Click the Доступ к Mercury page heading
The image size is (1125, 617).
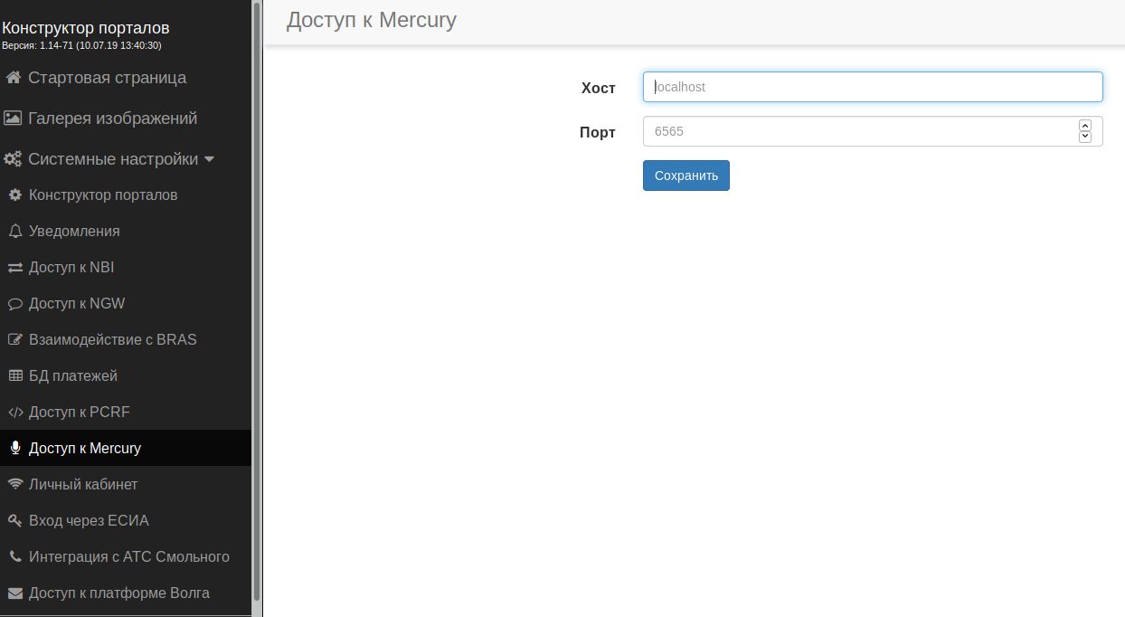tap(372, 20)
